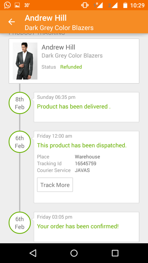Open WhatsApp notification icon in status bar
Screen dimensions: 148x263
7,5
